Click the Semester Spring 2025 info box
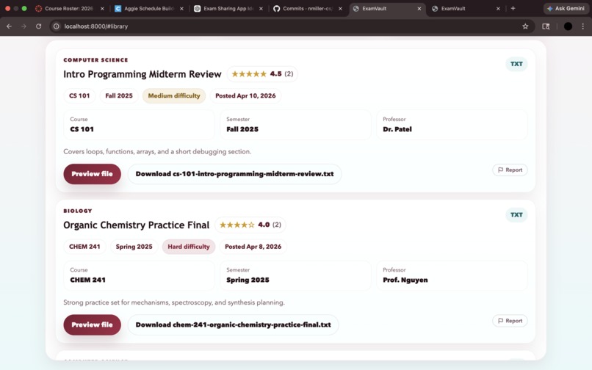Viewport: 592px width, 370px height. click(295, 275)
